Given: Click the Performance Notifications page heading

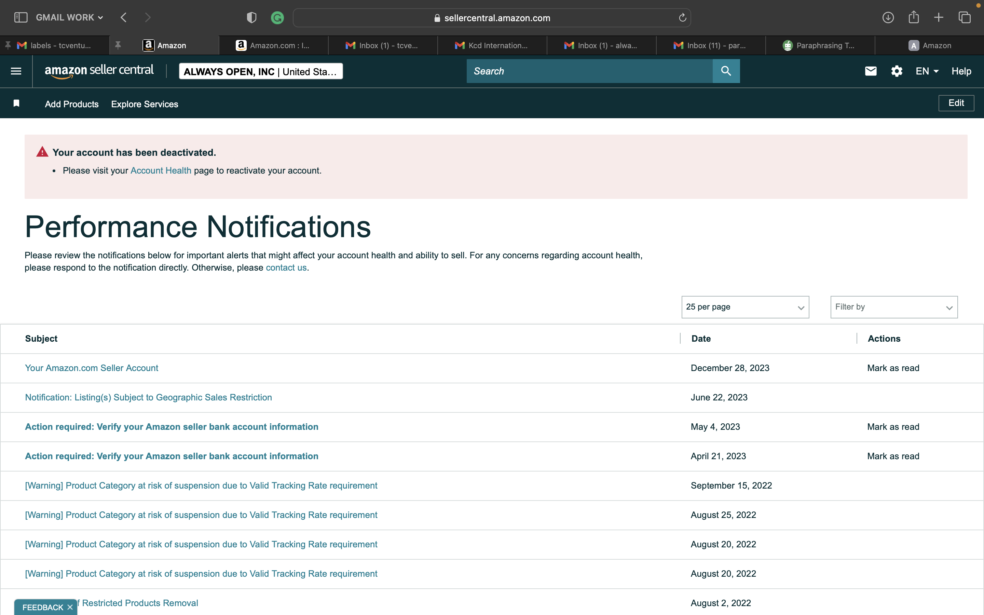Looking at the screenshot, I should pos(198,227).
